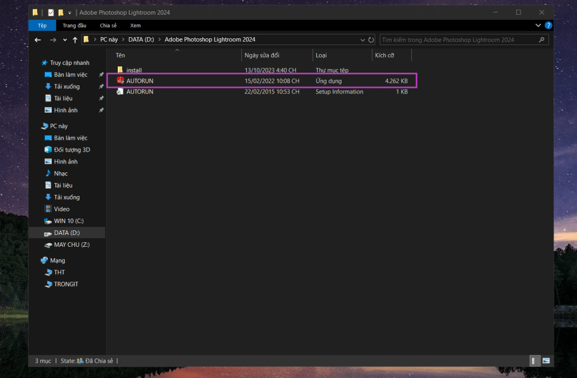This screenshot has height=378, width=577.
Task: Select DATA (D:) drive in sidebar
Action: (x=62, y=233)
